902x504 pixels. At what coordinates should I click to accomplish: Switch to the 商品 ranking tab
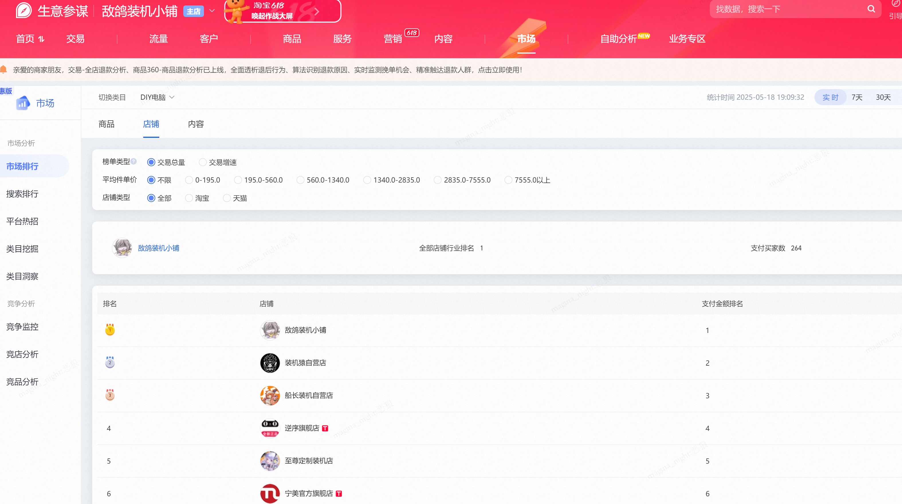(x=107, y=124)
